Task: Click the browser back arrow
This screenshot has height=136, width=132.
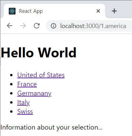Action: coord(9,26)
